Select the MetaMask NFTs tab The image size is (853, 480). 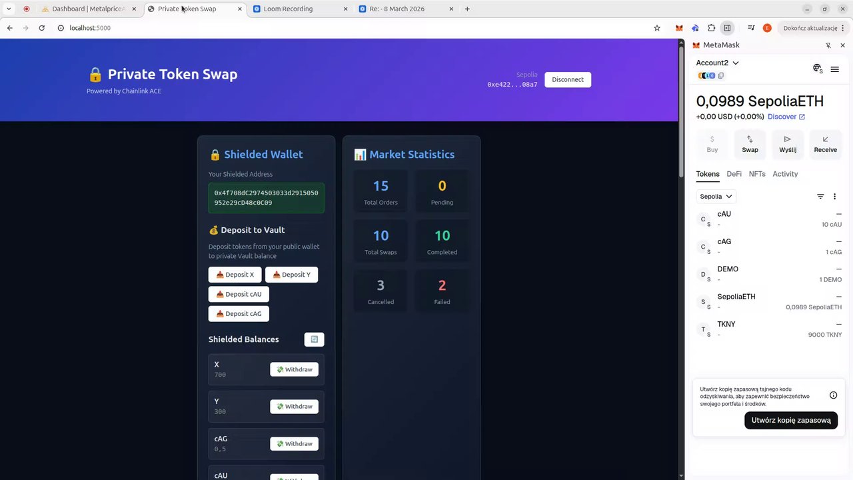coord(757,174)
